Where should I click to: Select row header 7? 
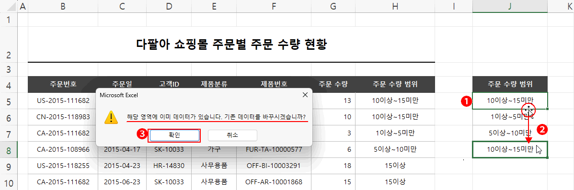pyautogui.click(x=9, y=134)
